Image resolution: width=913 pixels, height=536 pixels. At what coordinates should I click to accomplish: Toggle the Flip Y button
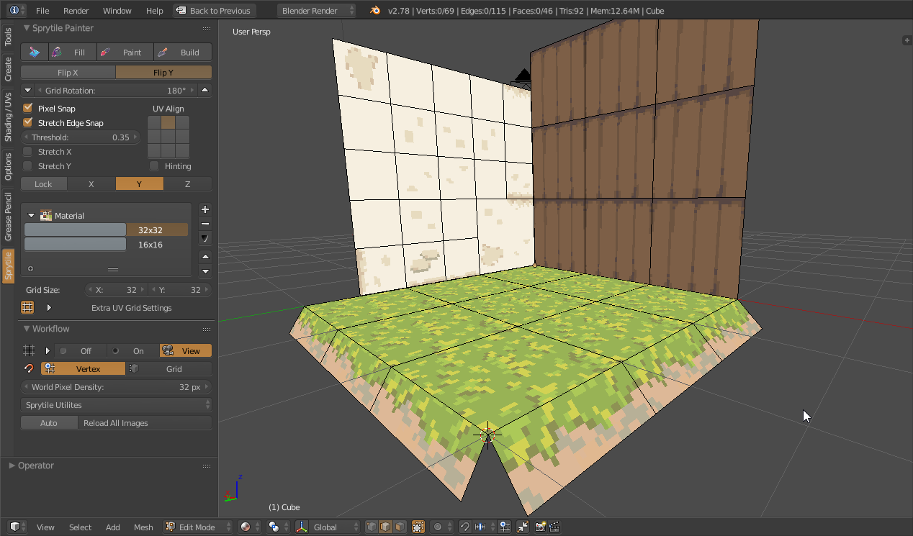pyautogui.click(x=163, y=72)
